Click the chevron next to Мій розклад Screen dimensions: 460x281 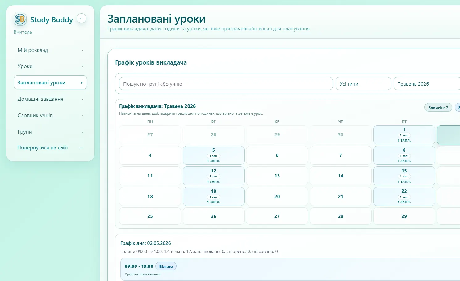(x=82, y=50)
